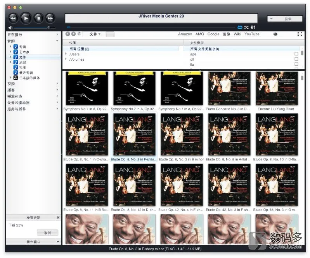Stop playback with the Stop button

pyautogui.click(x=38, y=18)
